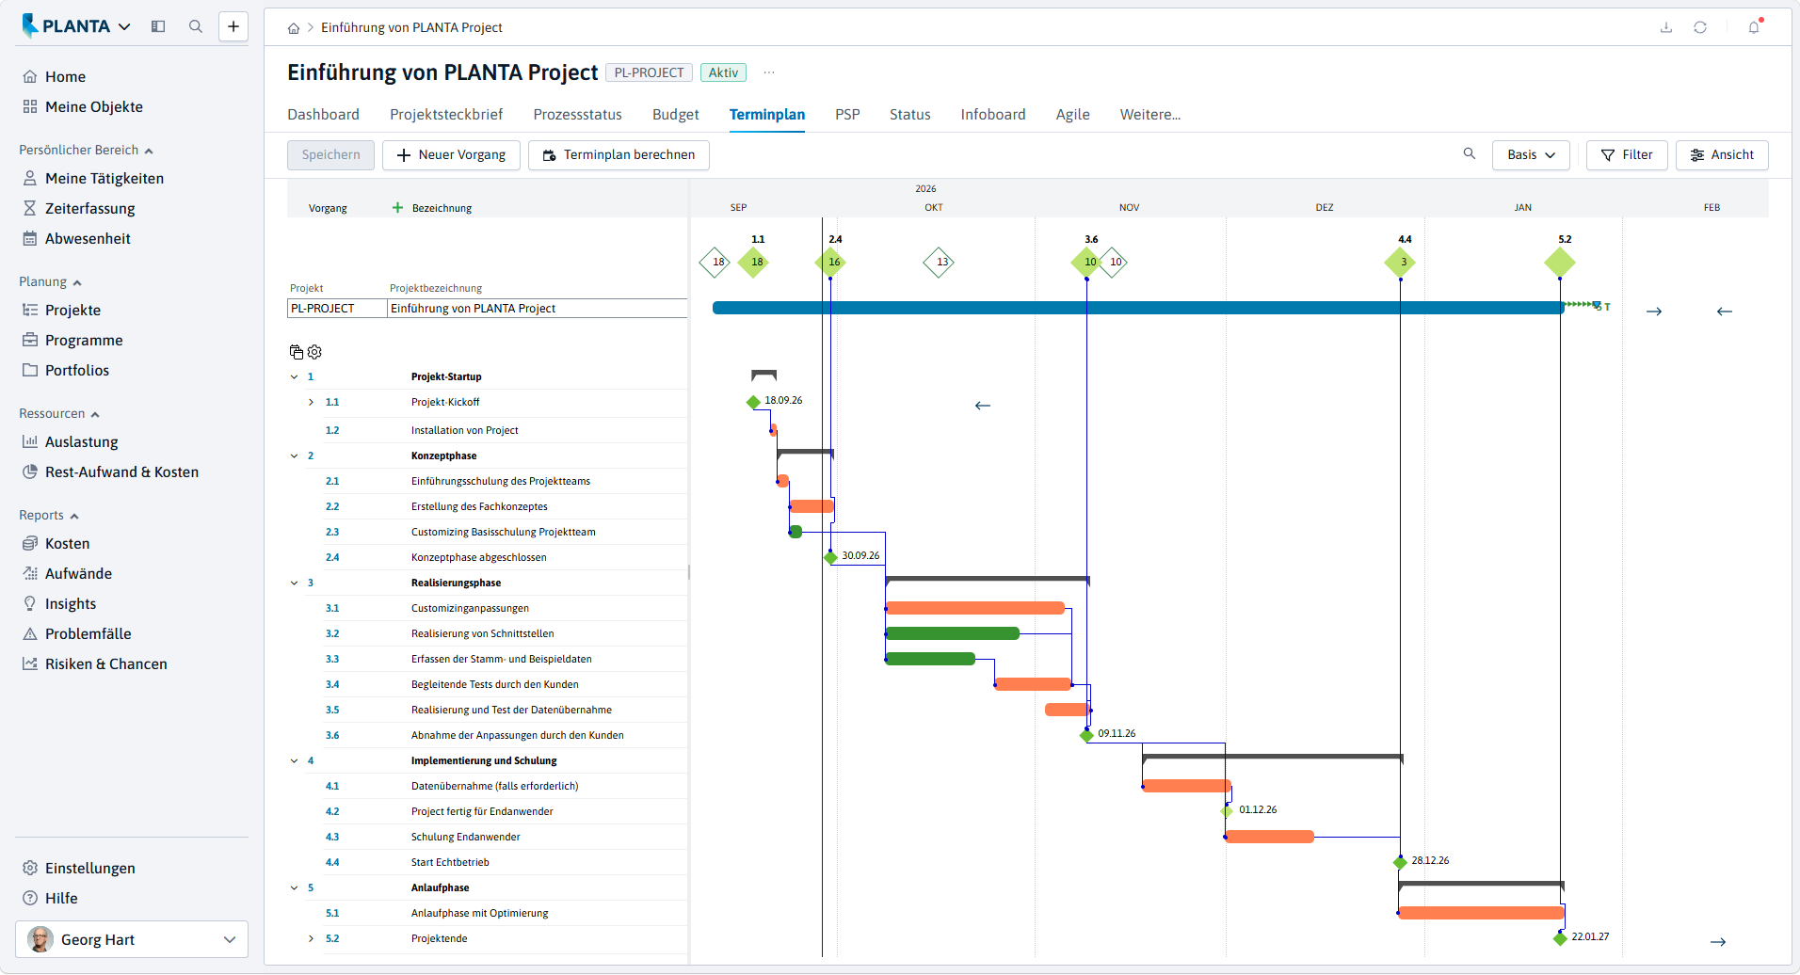Toggle the sidebar panel icon beside PLANTA
Viewport: 1800px width, 975px height.
[158, 26]
